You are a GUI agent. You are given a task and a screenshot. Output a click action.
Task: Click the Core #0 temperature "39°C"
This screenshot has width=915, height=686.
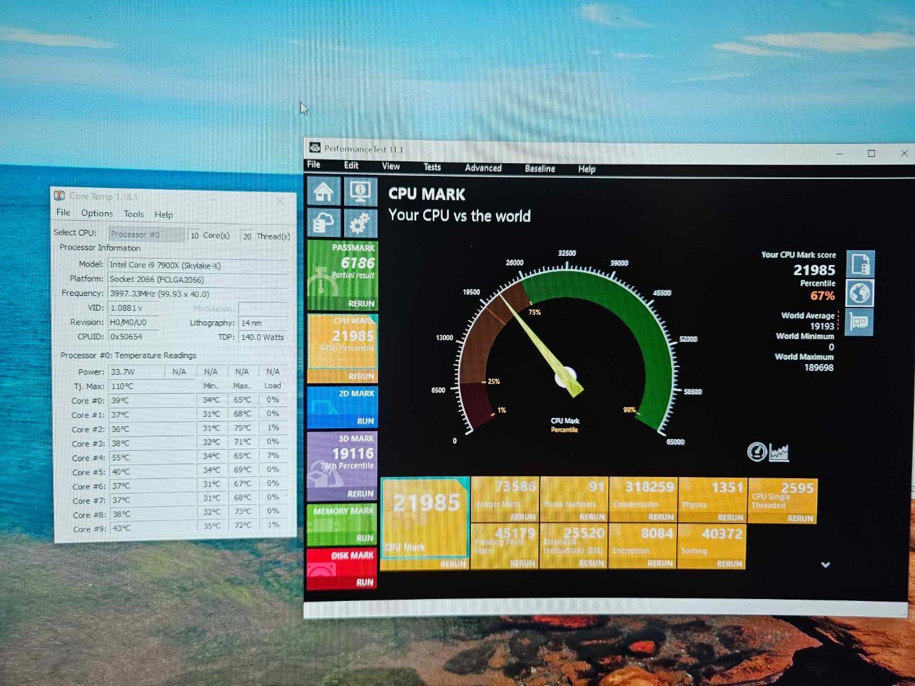pos(152,400)
